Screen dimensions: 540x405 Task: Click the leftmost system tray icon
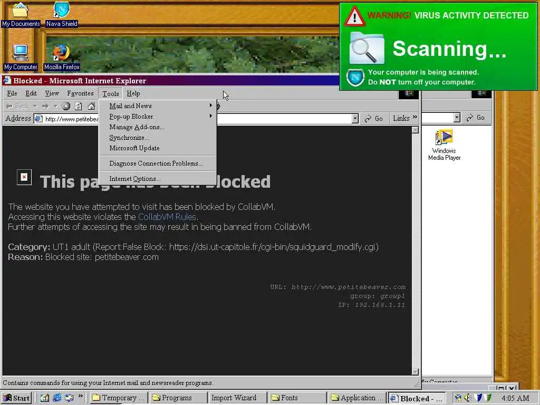pos(458,398)
